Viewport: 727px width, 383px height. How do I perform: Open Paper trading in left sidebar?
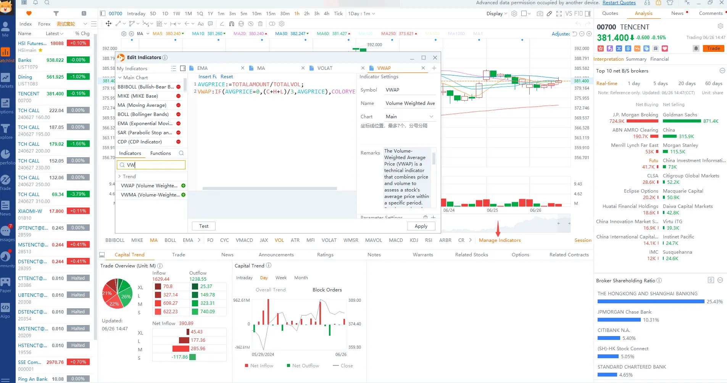pyautogui.click(x=5, y=285)
